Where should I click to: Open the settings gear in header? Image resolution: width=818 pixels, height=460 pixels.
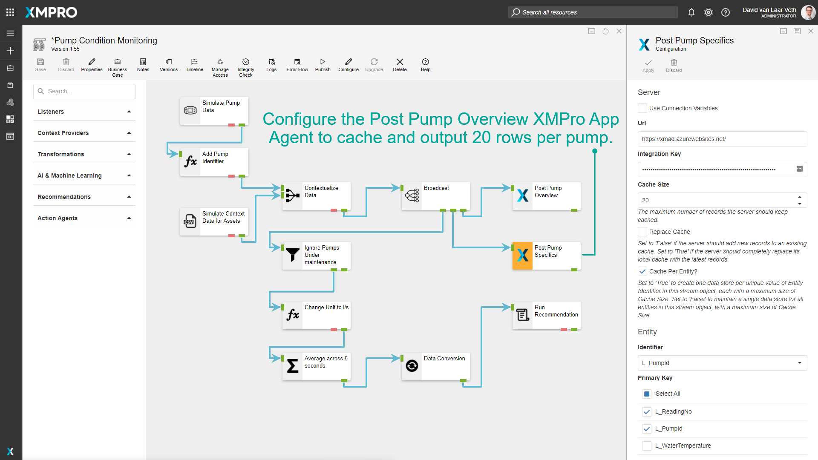[709, 12]
